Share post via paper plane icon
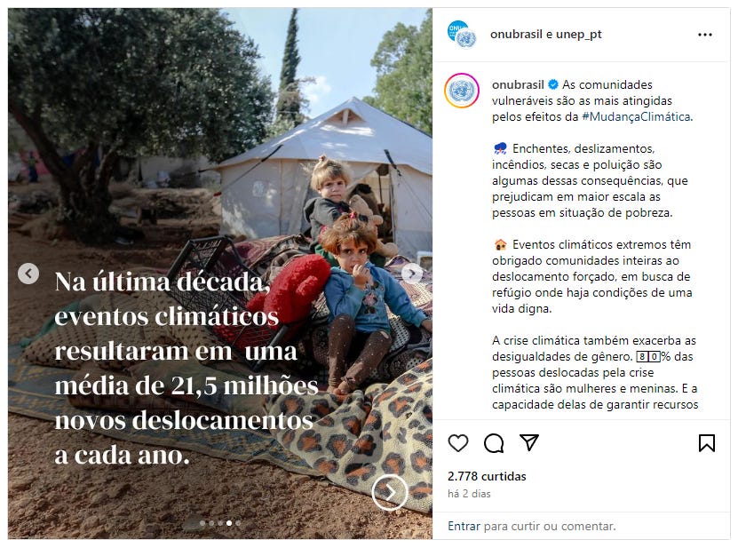This screenshot has width=738, height=548. [x=529, y=442]
